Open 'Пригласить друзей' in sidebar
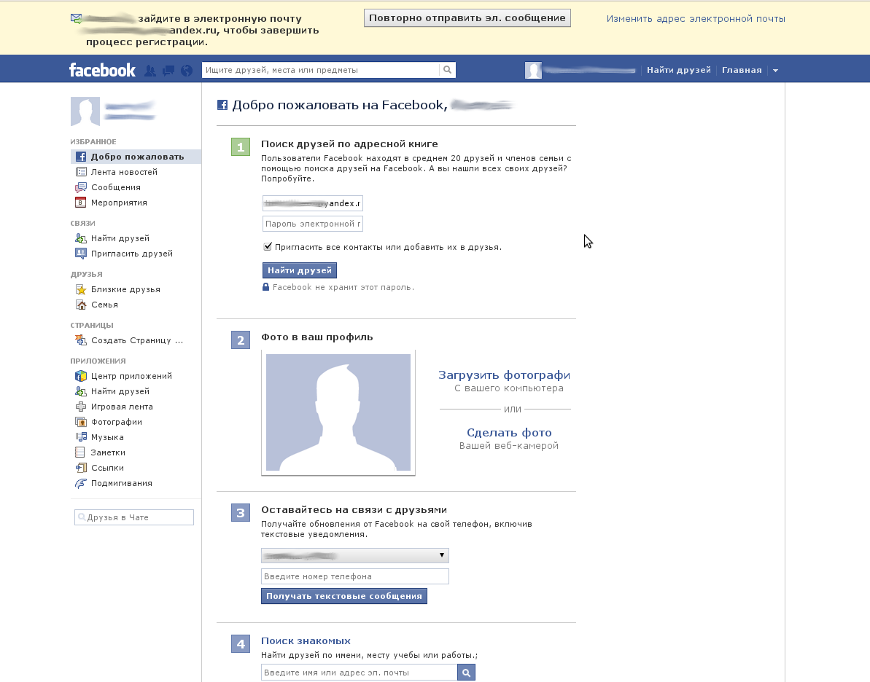The image size is (870, 682). pos(132,254)
